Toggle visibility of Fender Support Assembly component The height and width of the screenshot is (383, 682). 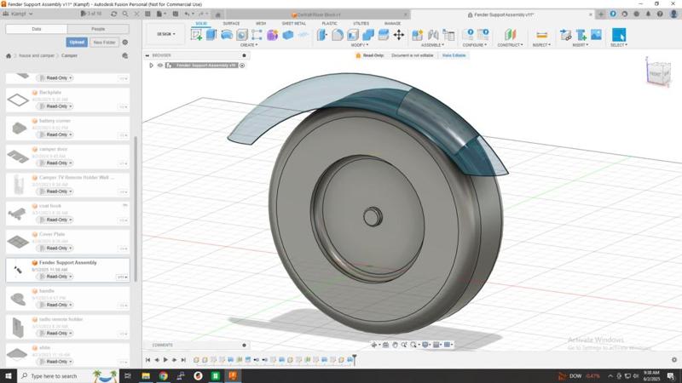click(160, 66)
